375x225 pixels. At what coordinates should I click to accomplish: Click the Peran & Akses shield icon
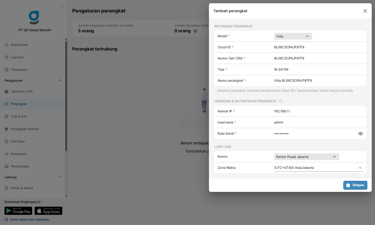(7, 188)
